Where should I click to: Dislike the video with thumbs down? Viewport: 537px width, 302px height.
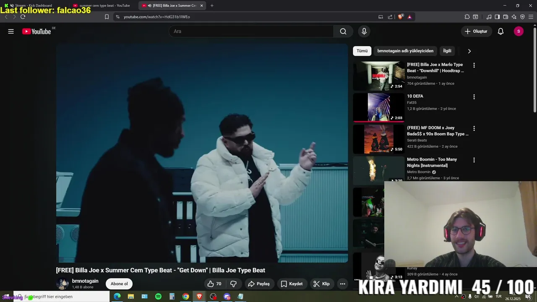(x=233, y=284)
